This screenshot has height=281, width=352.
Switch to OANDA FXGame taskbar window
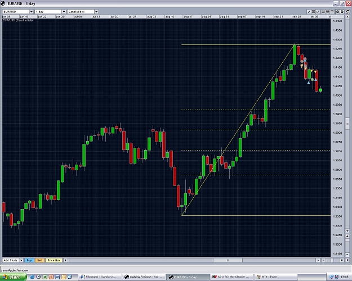[144, 277]
